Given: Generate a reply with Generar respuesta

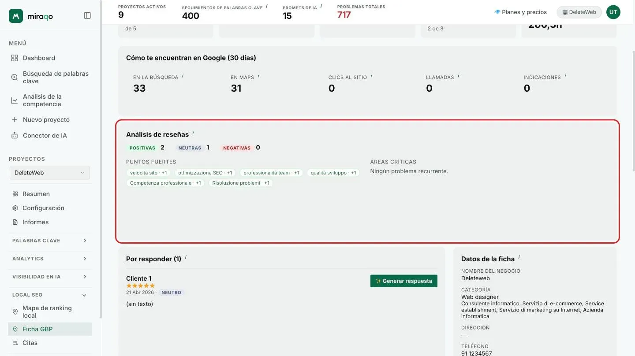Looking at the screenshot, I should click(404, 281).
